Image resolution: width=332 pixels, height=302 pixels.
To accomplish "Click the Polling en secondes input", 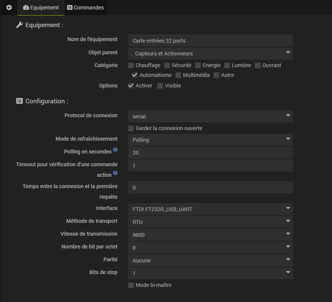I will tap(211, 153).
